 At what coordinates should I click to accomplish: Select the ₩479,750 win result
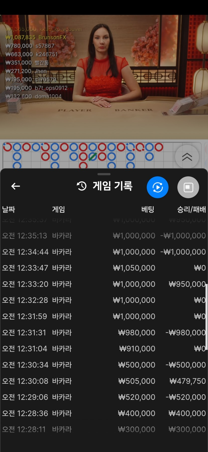188,381
